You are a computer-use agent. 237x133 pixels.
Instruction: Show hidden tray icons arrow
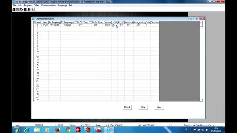click(x=191, y=130)
